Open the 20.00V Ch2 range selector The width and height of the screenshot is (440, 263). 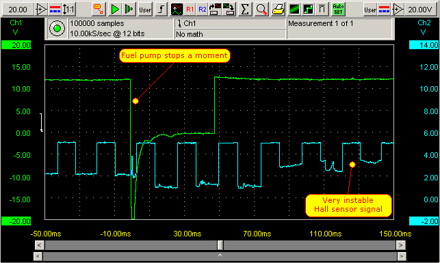pos(420,10)
